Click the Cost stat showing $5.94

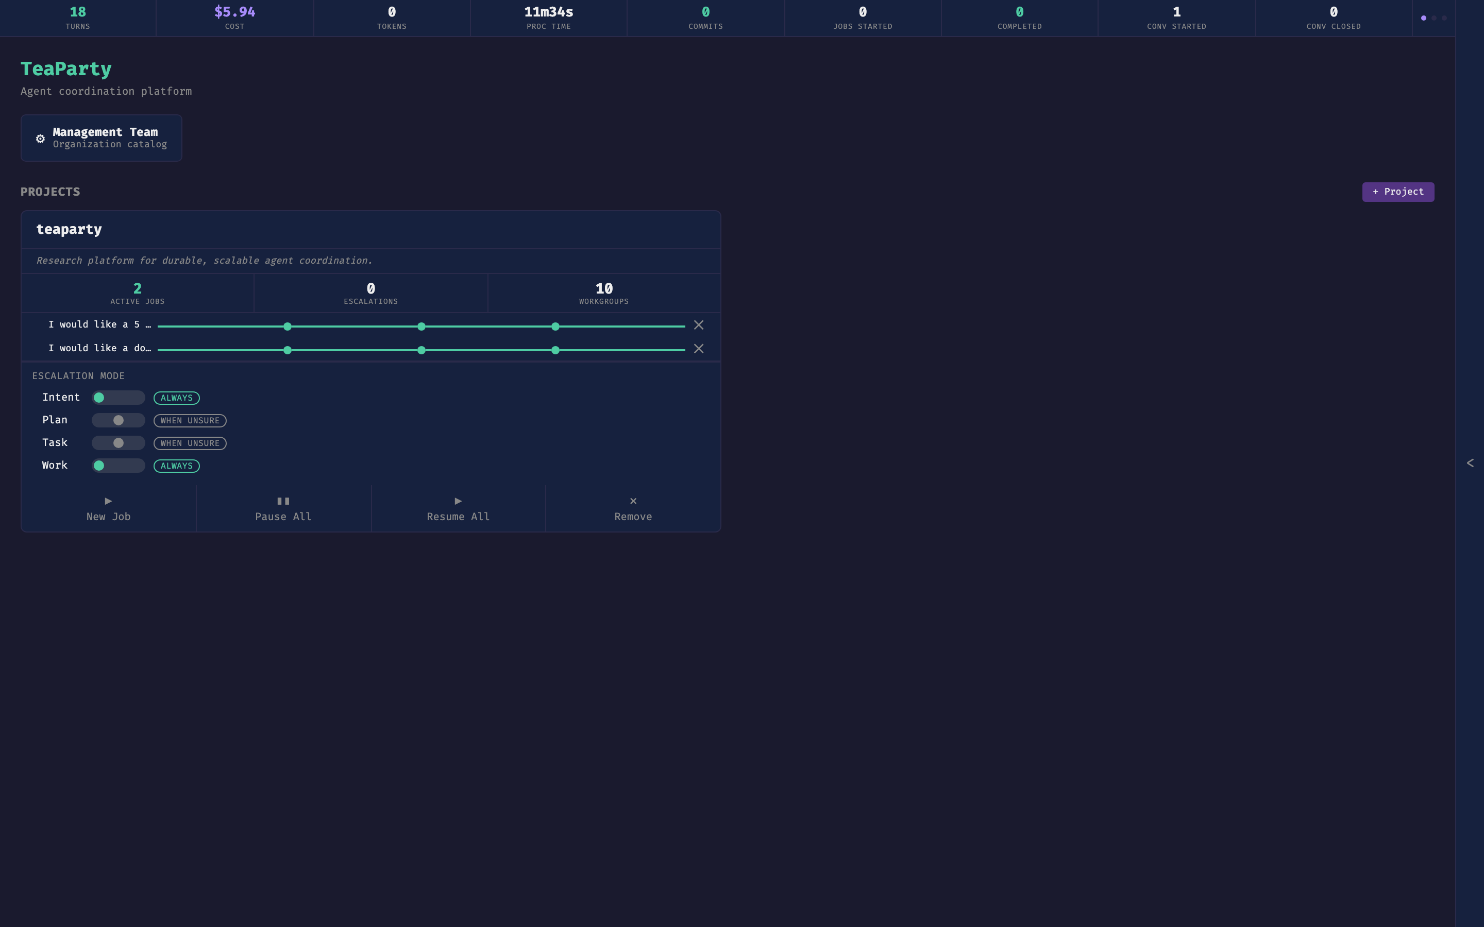point(235,18)
